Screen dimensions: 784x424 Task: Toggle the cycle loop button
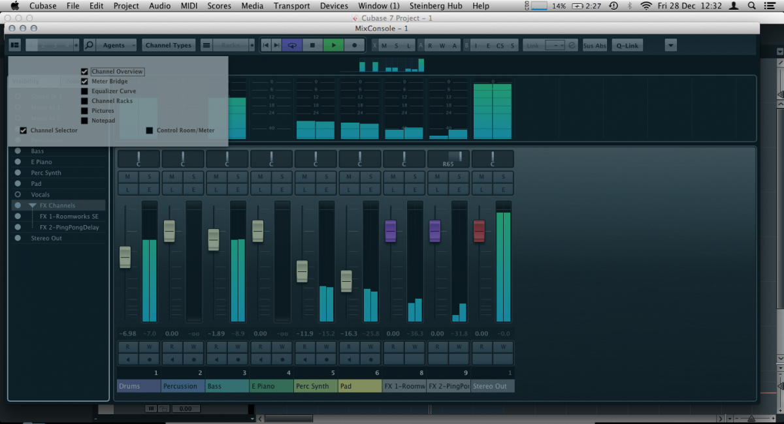click(292, 45)
